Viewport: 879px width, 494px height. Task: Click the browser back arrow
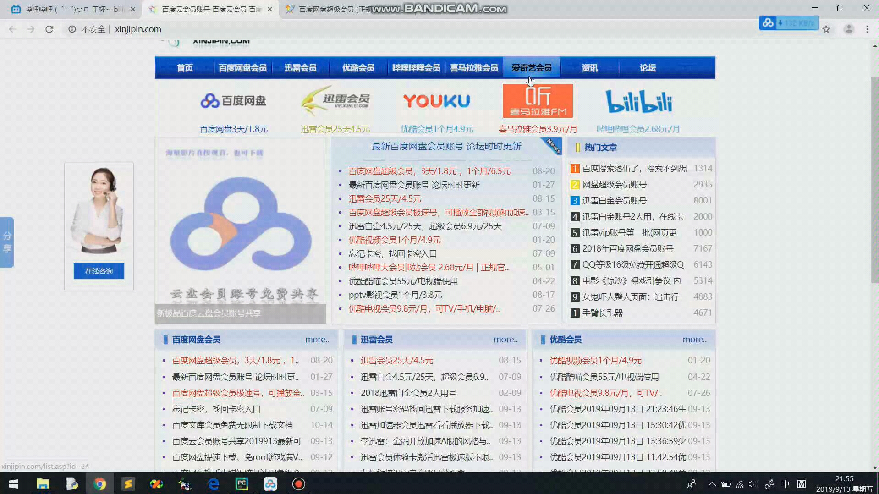click(12, 29)
